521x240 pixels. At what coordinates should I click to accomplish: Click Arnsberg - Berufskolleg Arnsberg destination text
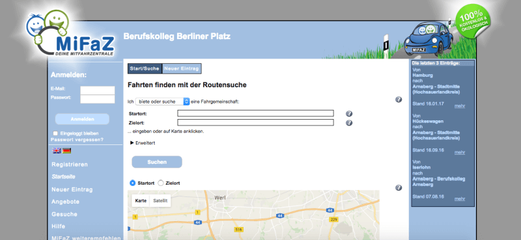[x=438, y=181]
